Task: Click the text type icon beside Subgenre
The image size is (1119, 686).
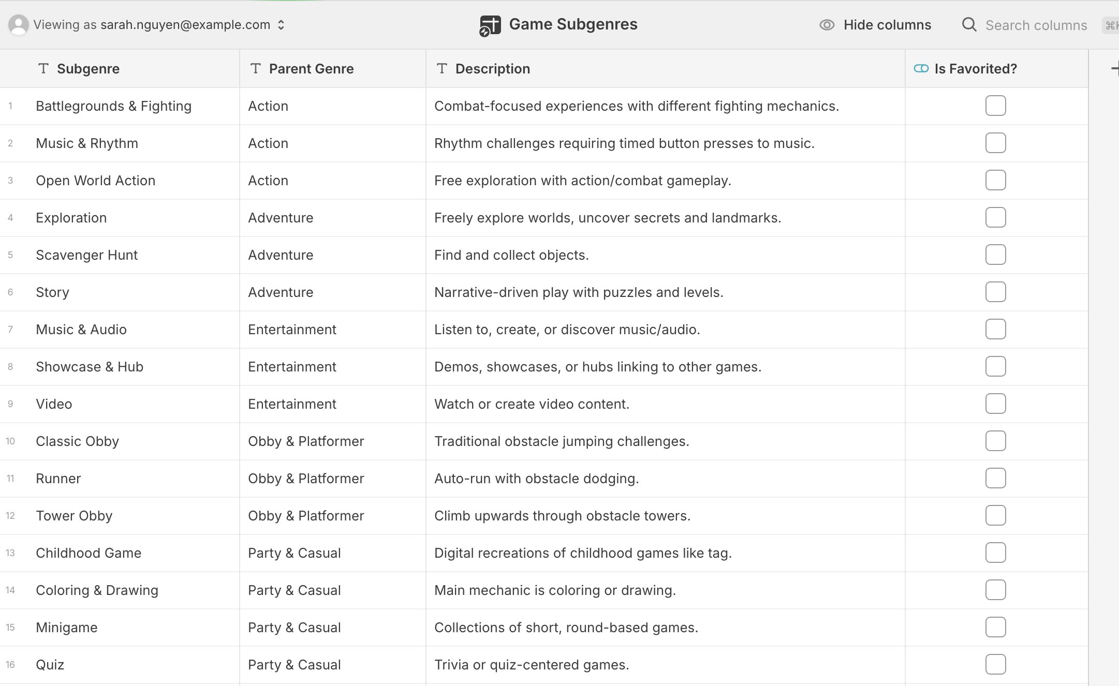Action: (x=43, y=69)
